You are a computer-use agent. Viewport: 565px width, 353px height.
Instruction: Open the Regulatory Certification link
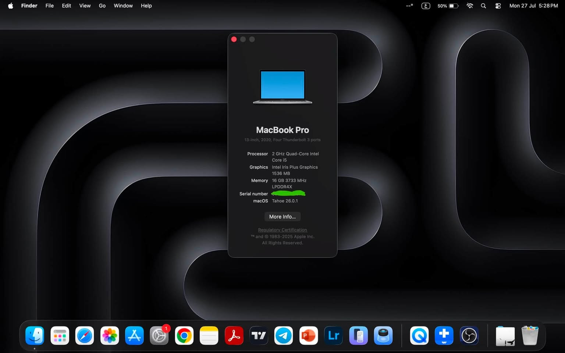pos(282,230)
